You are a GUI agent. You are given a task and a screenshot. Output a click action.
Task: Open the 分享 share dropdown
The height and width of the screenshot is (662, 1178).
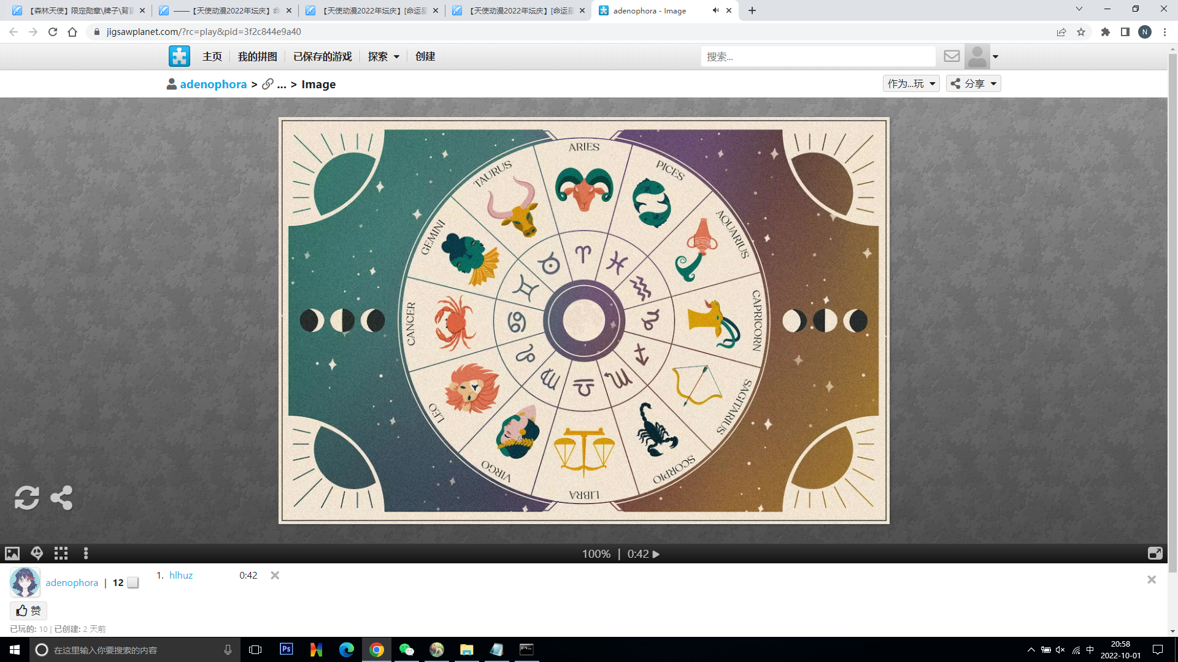tap(974, 84)
